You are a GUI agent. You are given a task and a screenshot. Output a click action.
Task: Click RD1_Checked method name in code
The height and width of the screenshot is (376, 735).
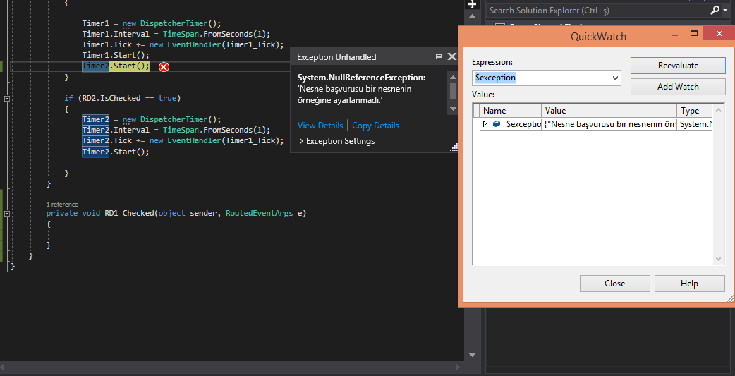[129, 213]
